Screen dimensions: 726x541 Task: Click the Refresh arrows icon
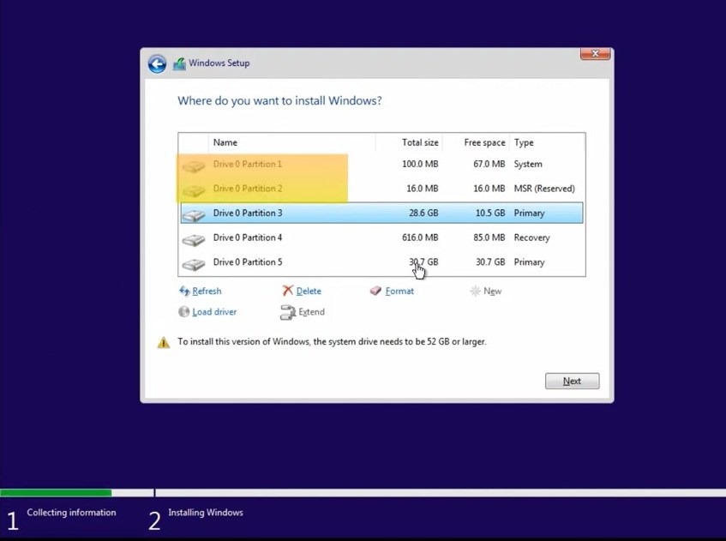(x=184, y=291)
